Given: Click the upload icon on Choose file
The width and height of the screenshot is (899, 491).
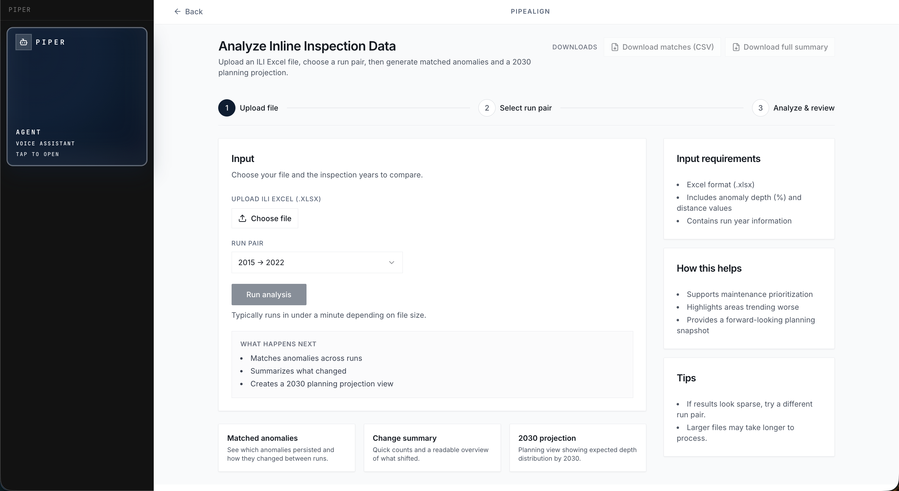Looking at the screenshot, I should 242,218.
